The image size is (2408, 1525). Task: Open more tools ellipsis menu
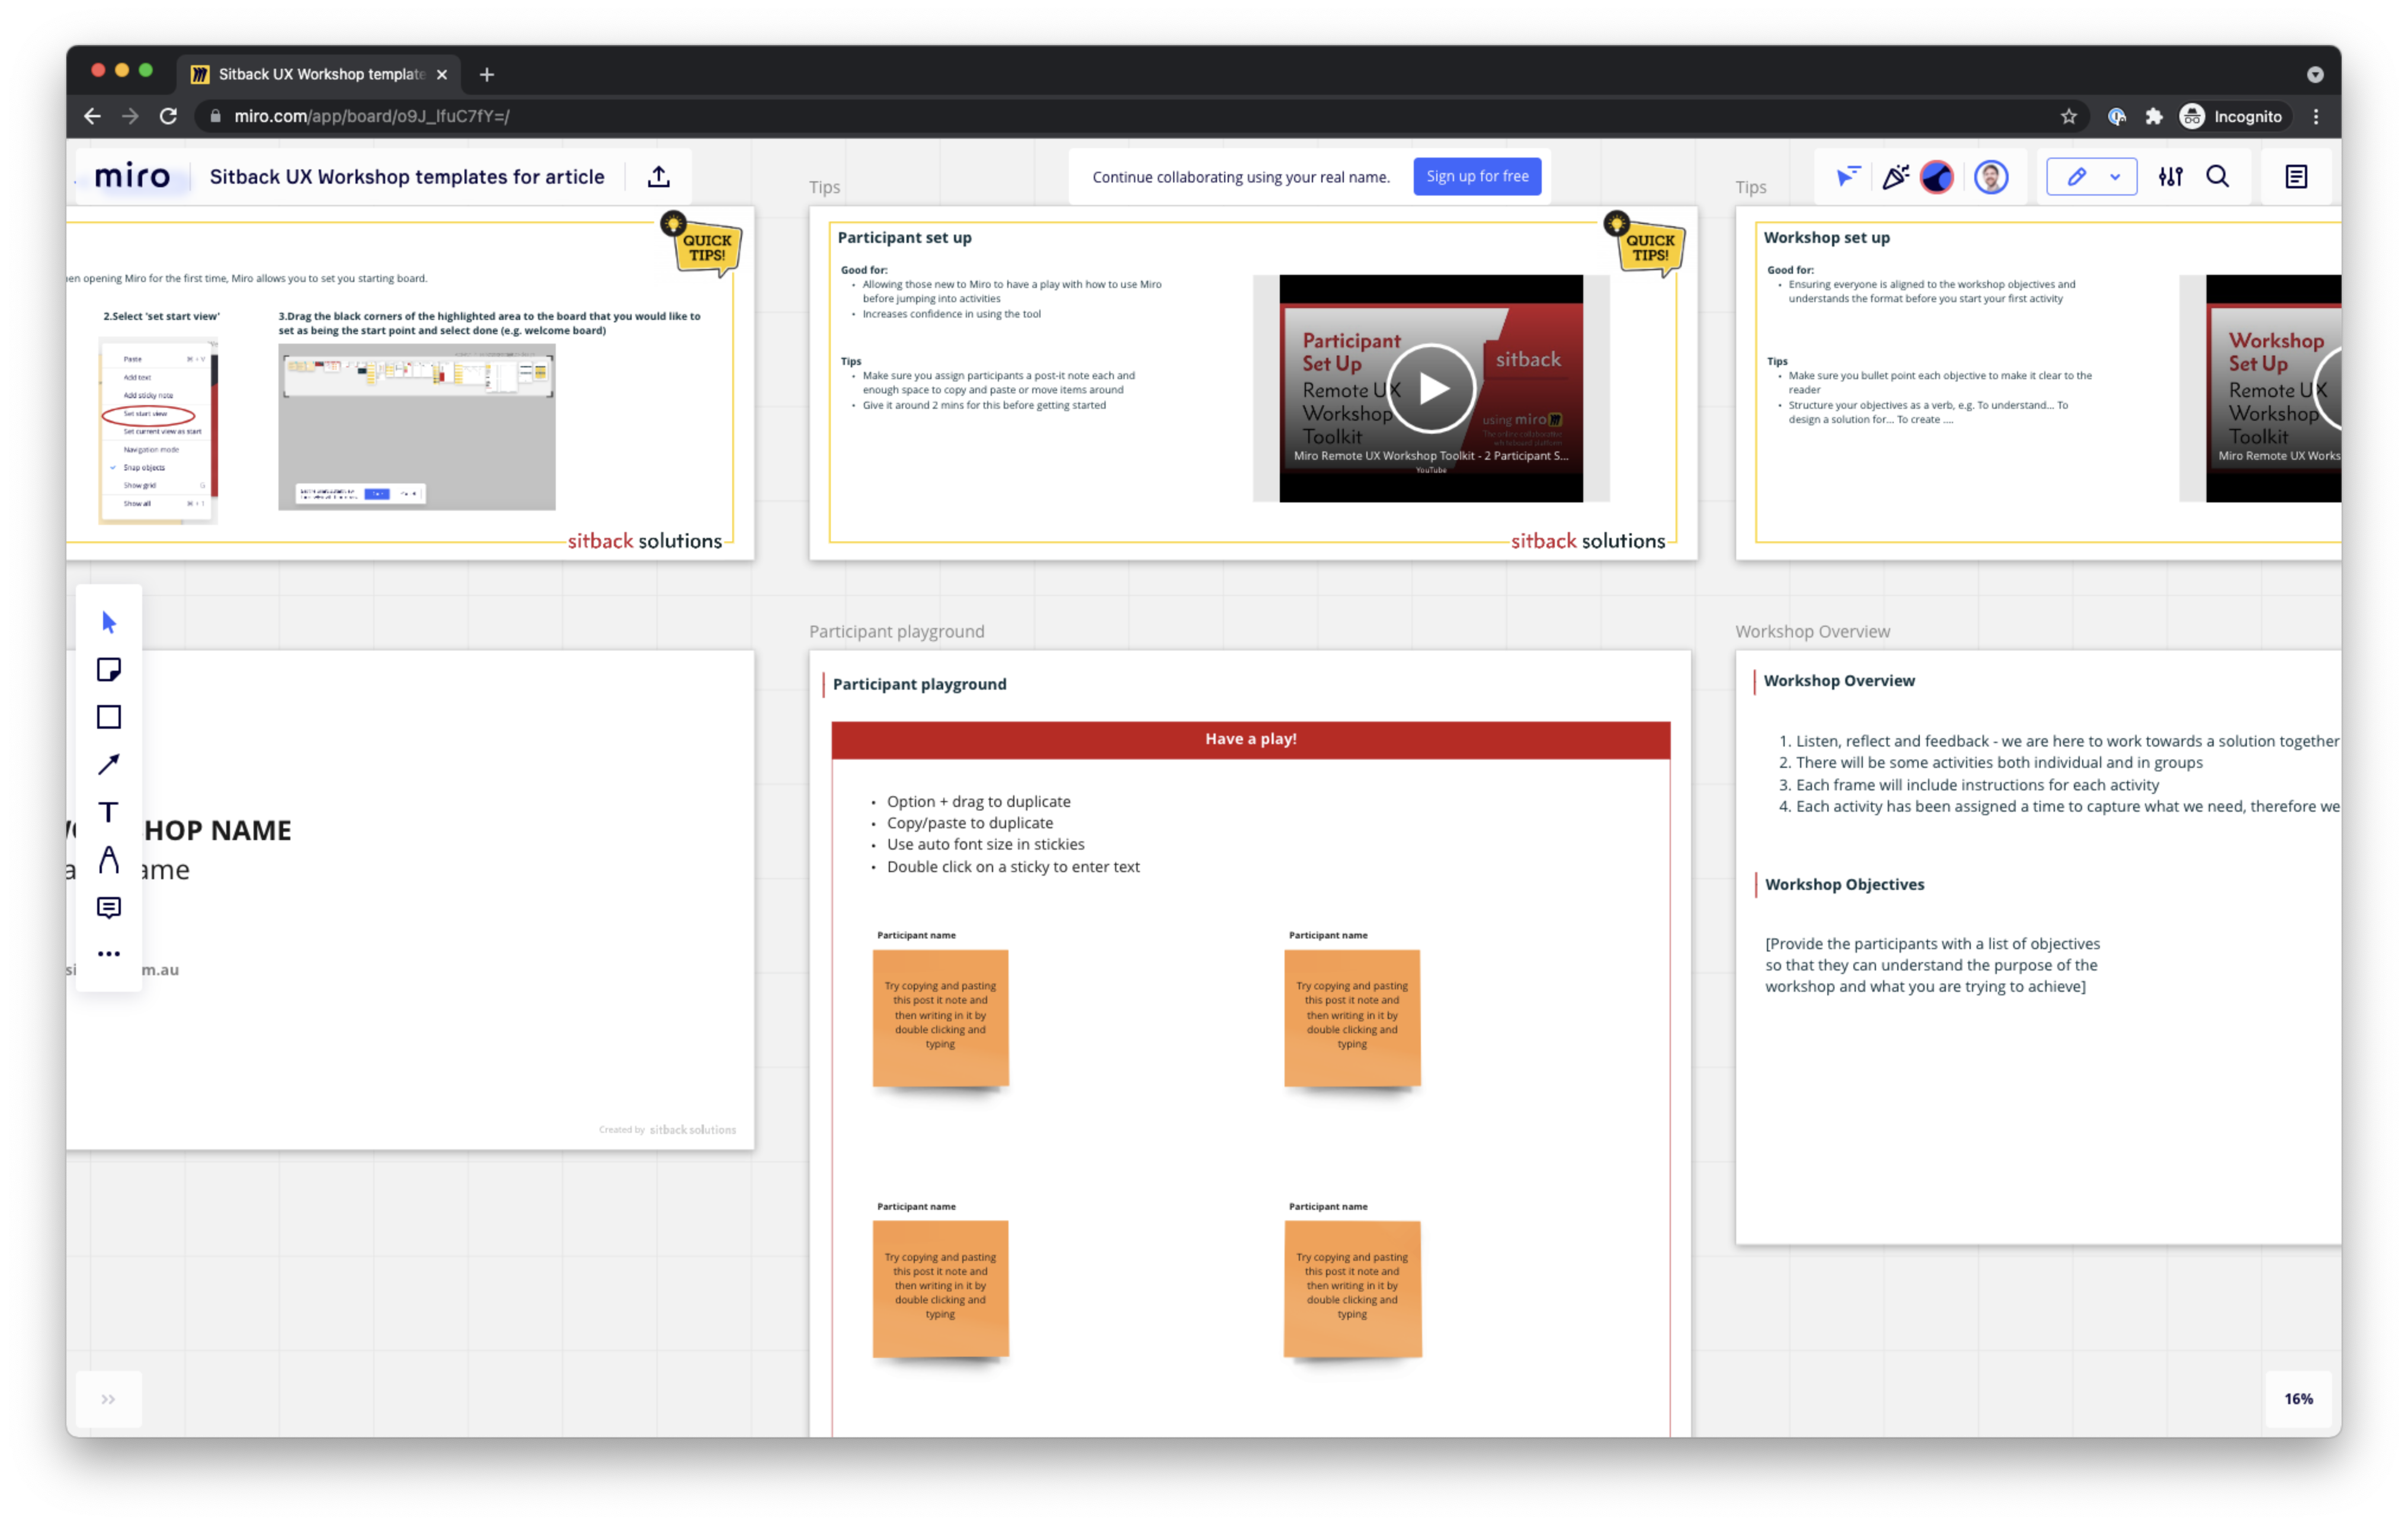(x=109, y=954)
